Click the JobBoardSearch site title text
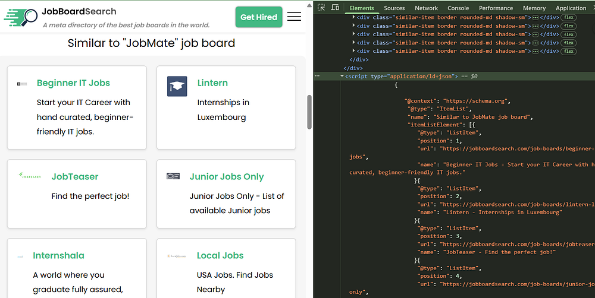 point(79,11)
